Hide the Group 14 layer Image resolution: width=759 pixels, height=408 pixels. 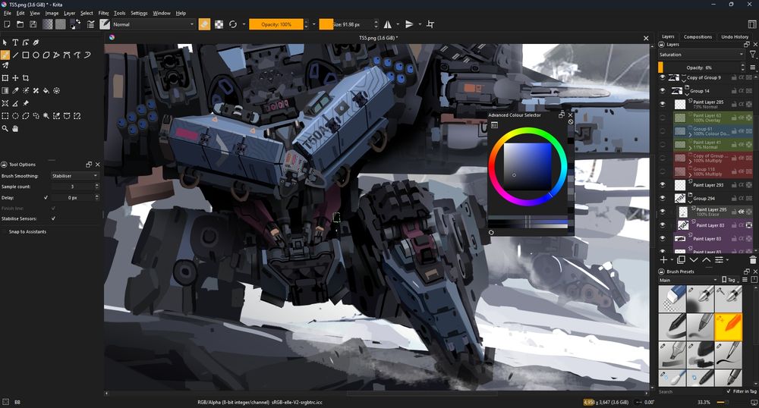[662, 90]
